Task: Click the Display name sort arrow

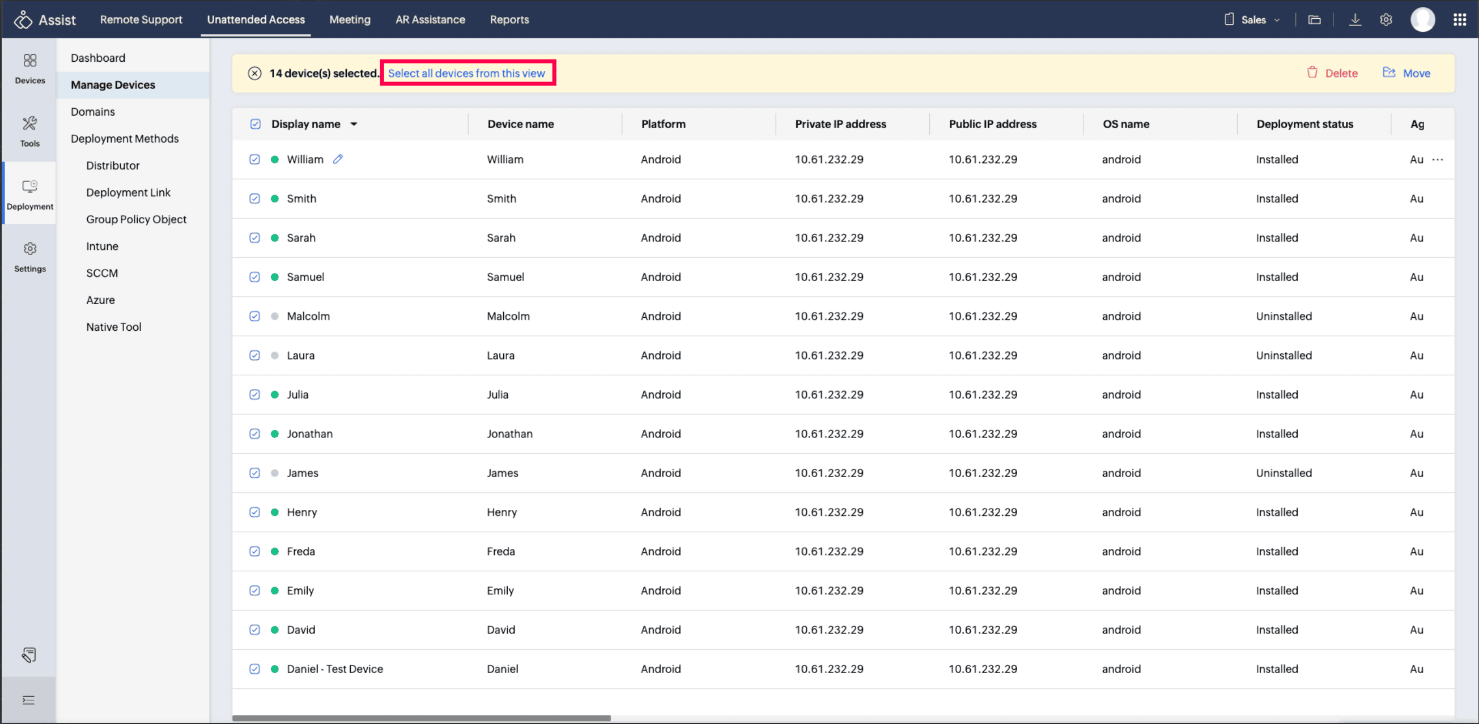Action: 354,124
